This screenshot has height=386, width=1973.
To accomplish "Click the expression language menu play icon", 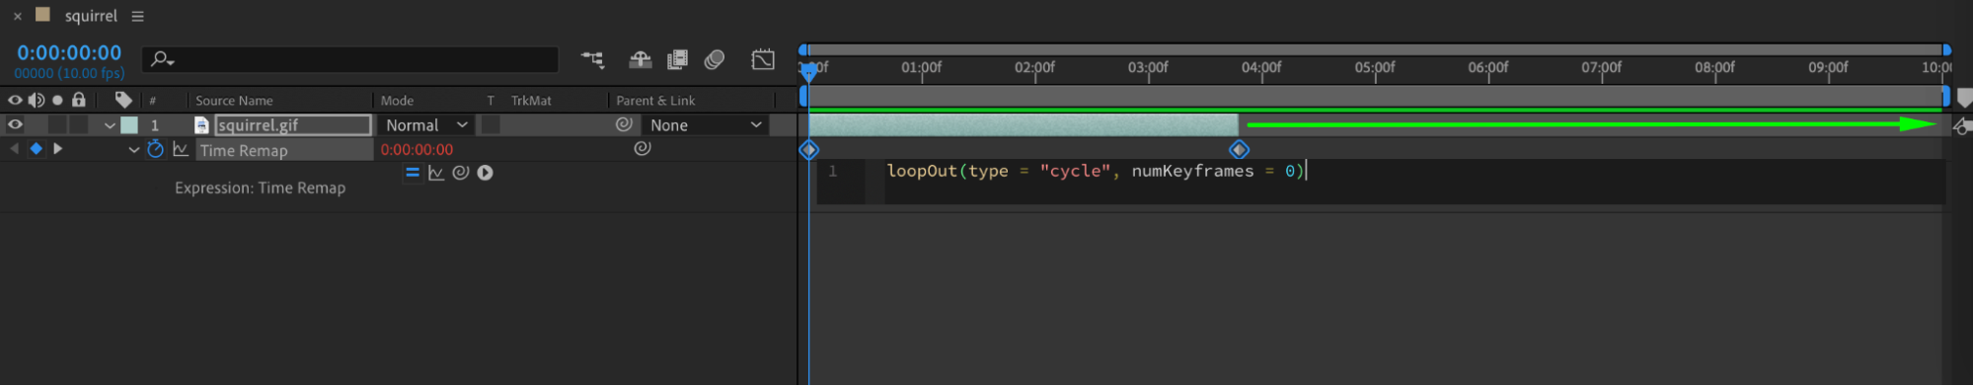I will pyautogui.click(x=485, y=173).
